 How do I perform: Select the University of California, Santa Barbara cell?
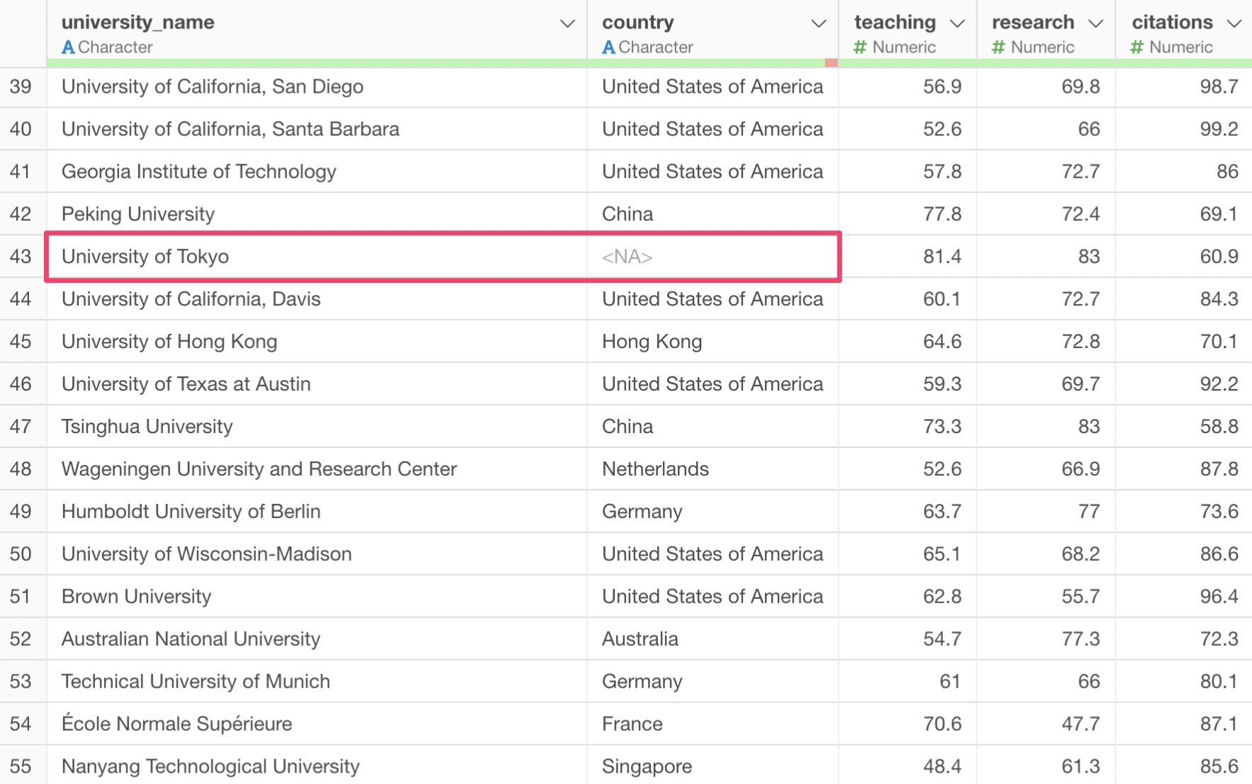(317, 129)
